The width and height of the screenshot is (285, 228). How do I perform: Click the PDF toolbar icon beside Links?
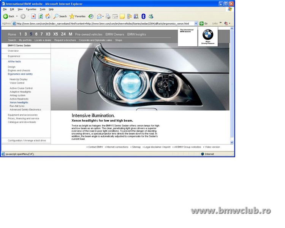click(226, 23)
